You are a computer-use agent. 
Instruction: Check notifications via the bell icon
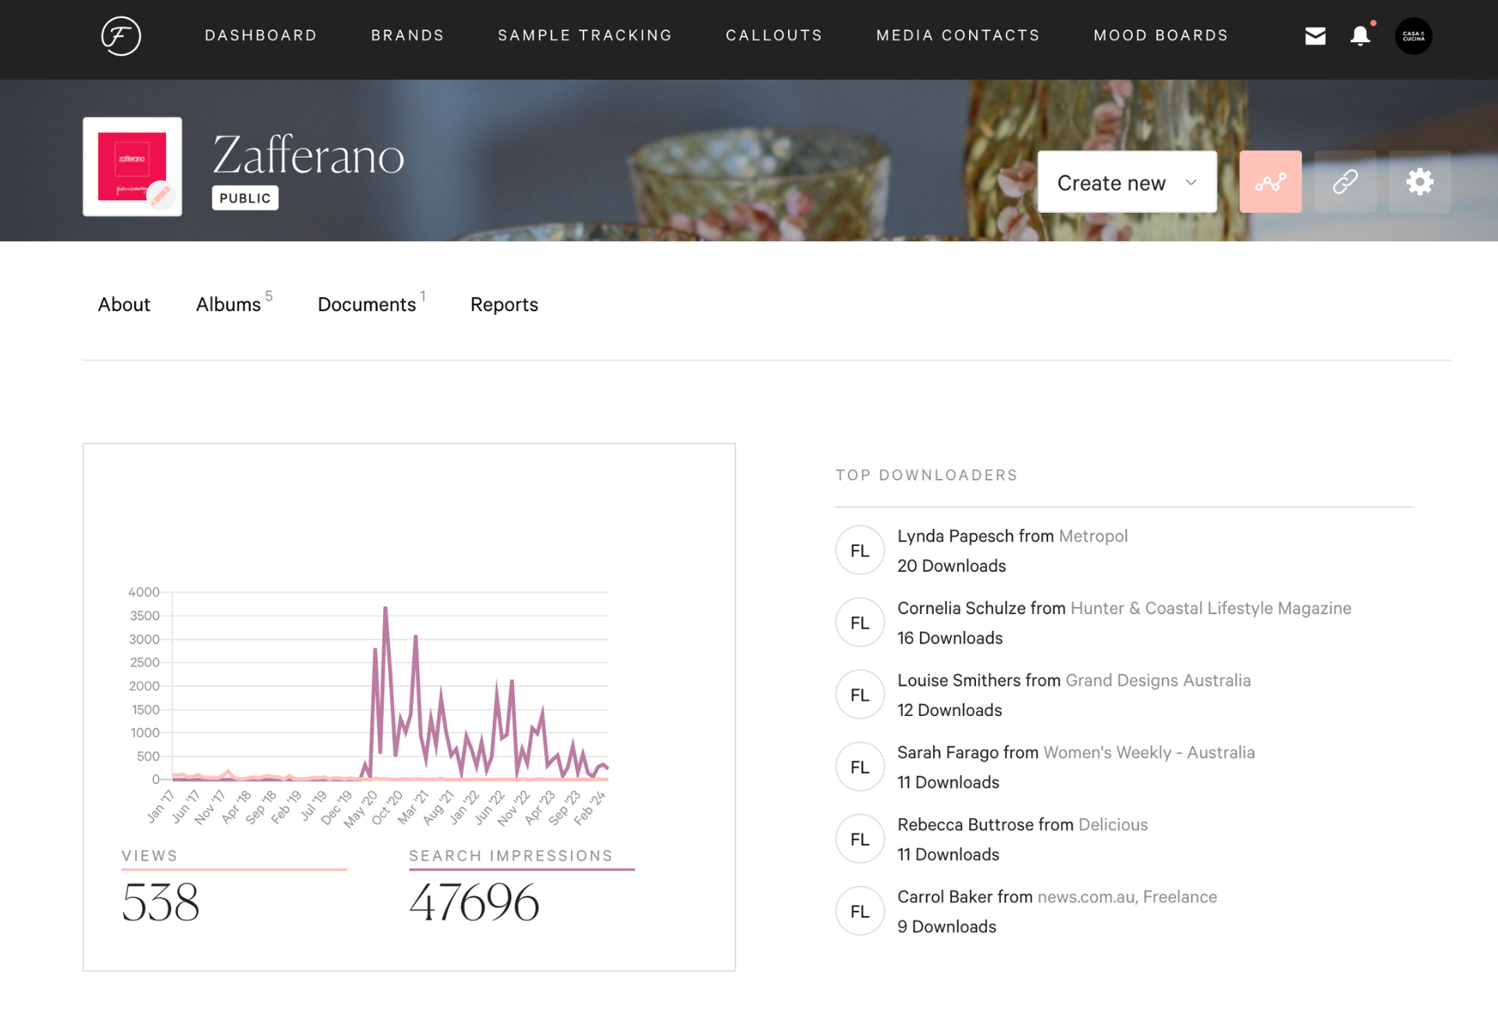coord(1359,35)
